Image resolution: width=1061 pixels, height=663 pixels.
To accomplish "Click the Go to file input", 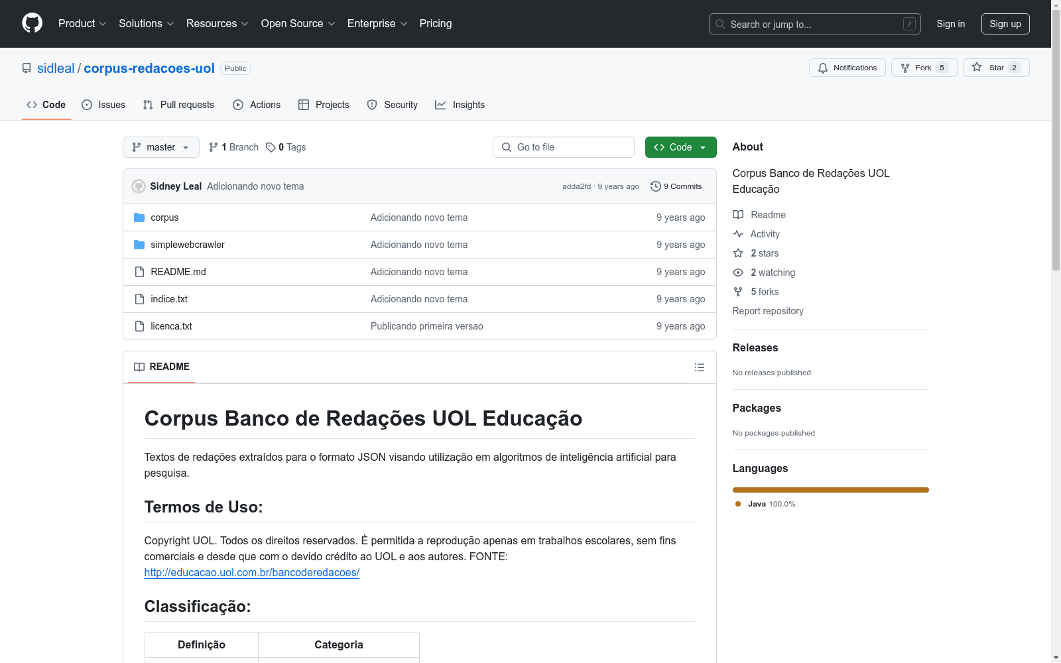I will (x=564, y=147).
